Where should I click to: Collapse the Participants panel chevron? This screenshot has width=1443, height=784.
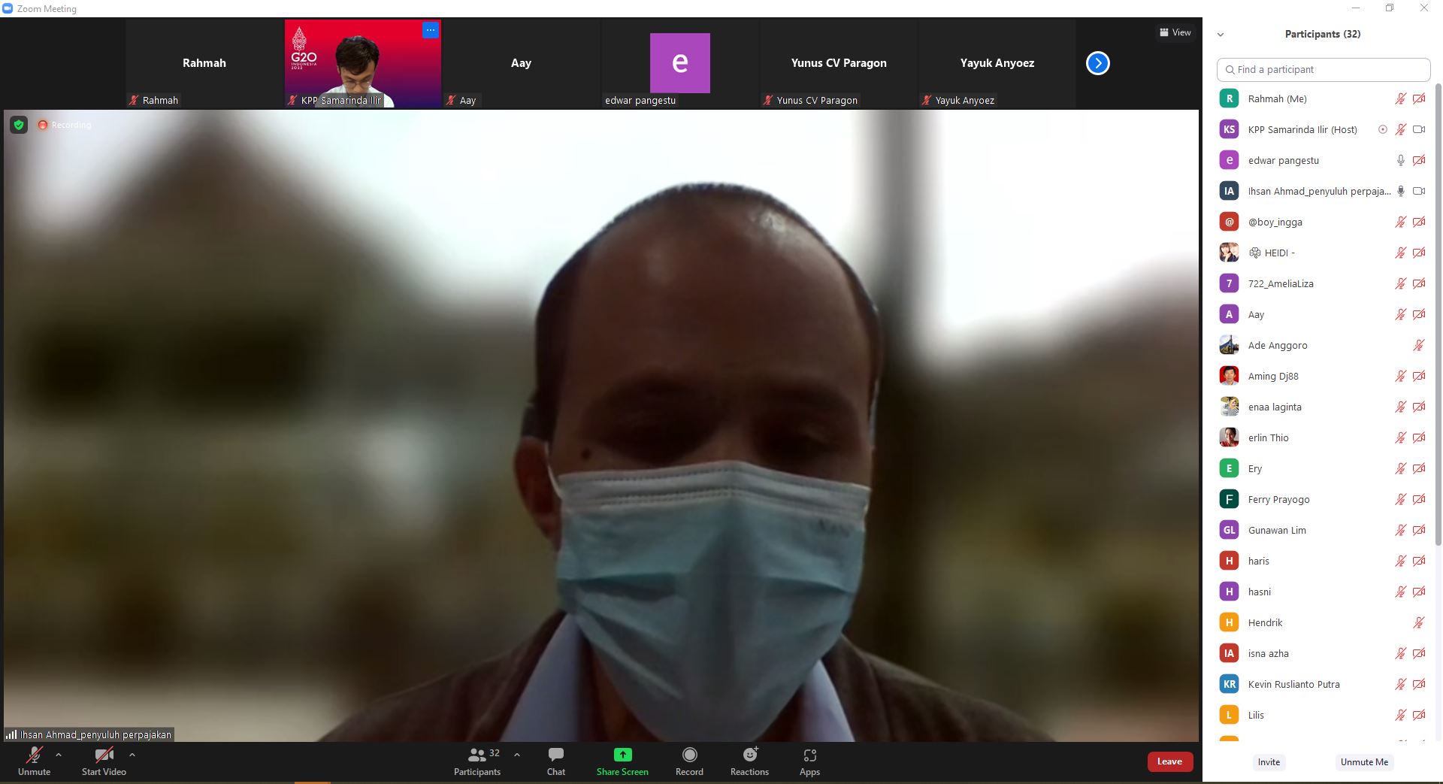[1221, 35]
